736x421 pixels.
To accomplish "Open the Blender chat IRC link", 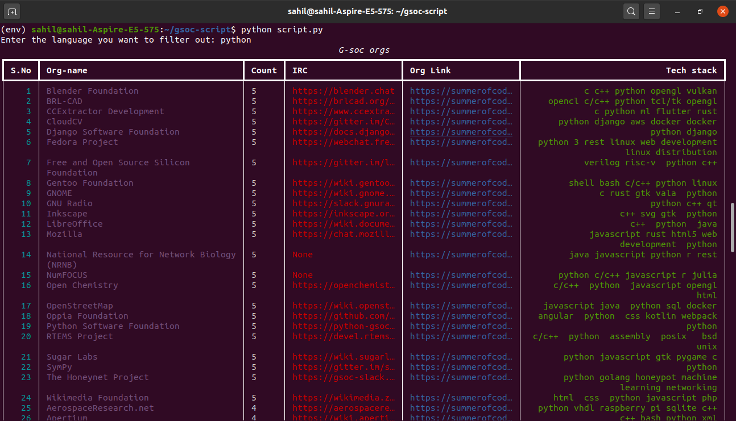I will [344, 91].
